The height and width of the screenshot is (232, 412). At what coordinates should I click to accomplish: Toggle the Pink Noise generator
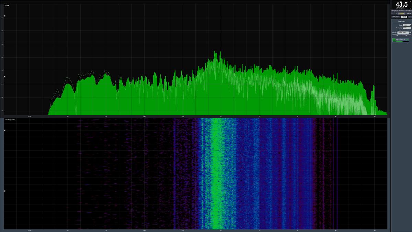pos(396,17)
